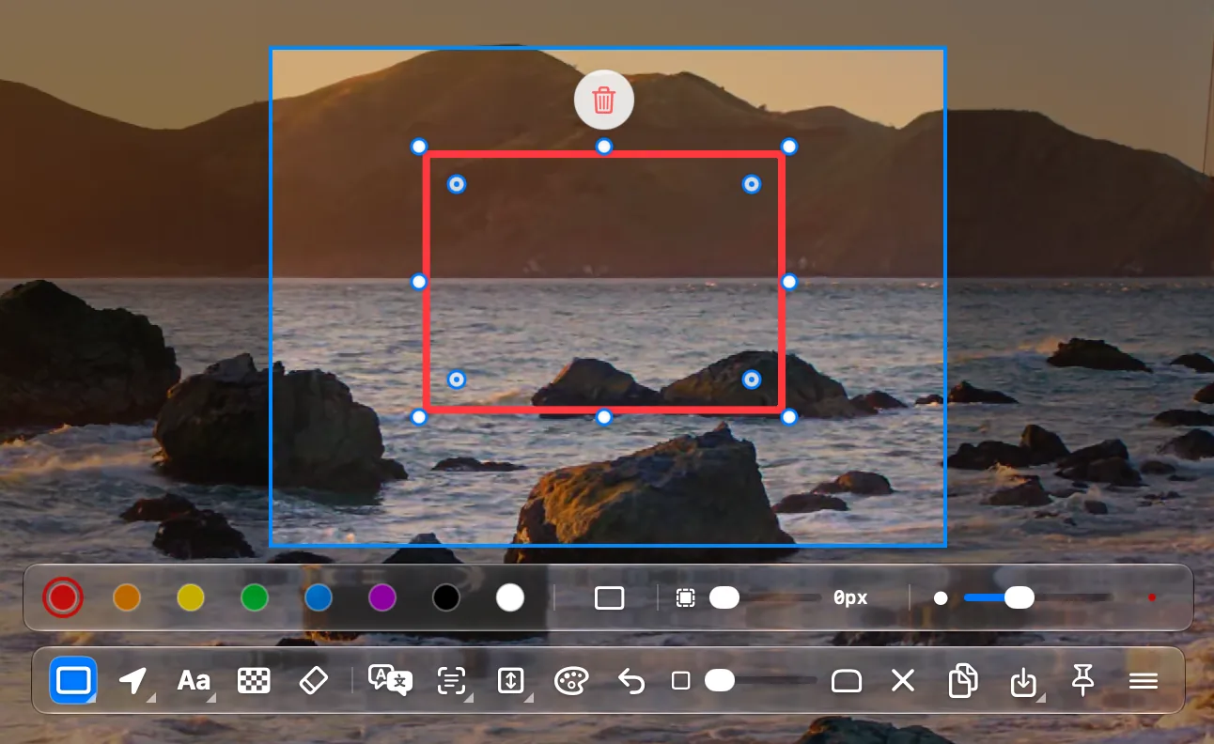The width and height of the screenshot is (1214, 744).
Task: Select the scrolling capture tool
Action: point(511,680)
